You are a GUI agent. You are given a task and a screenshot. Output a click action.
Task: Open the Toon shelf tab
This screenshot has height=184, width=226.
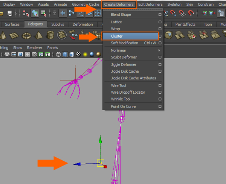[208, 24]
